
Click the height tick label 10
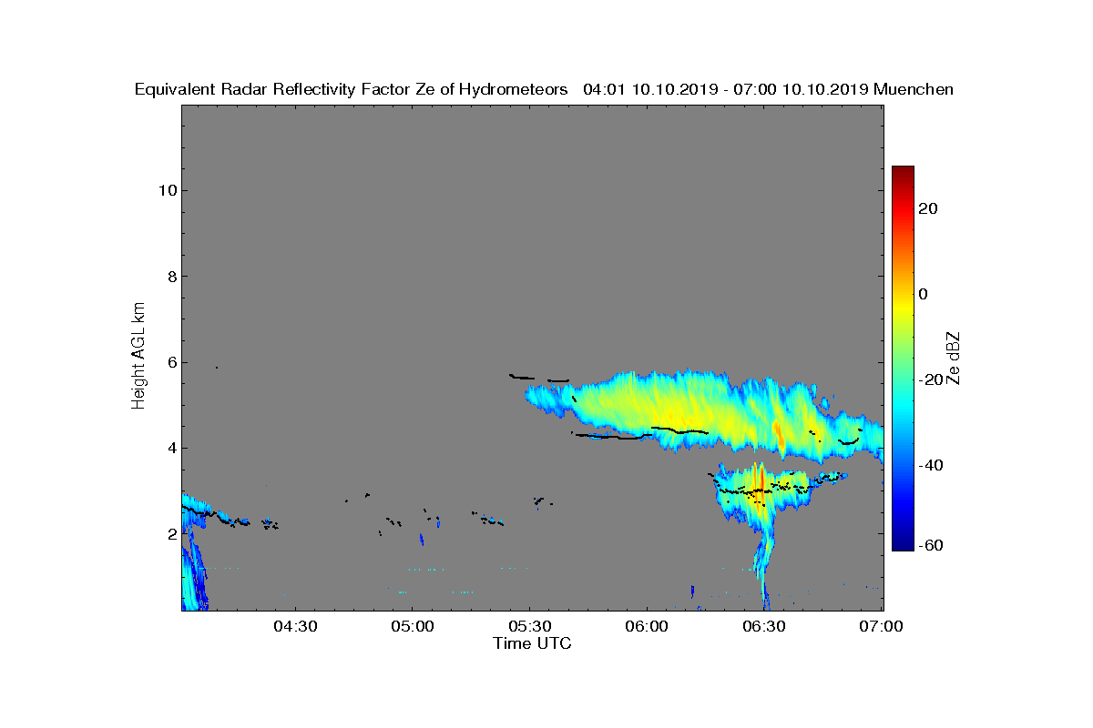166,190
